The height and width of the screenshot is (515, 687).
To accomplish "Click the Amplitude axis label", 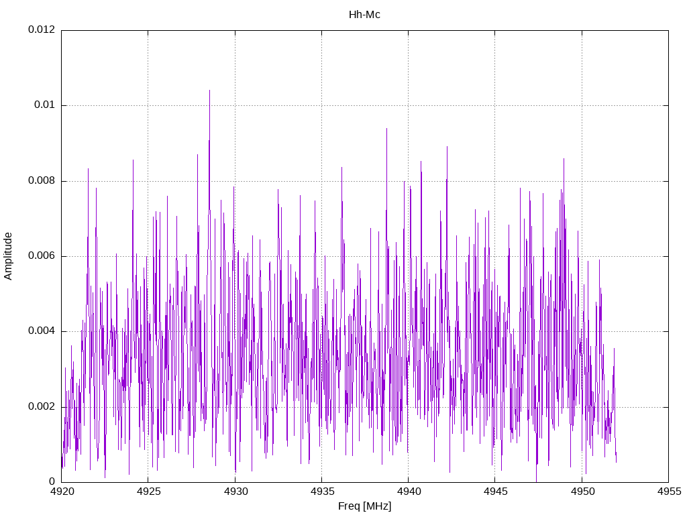I will tap(8, 256).
